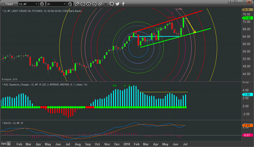Click the symbol link icon beside CL #F
254x147 pixels.
click(x=42, y=4)
